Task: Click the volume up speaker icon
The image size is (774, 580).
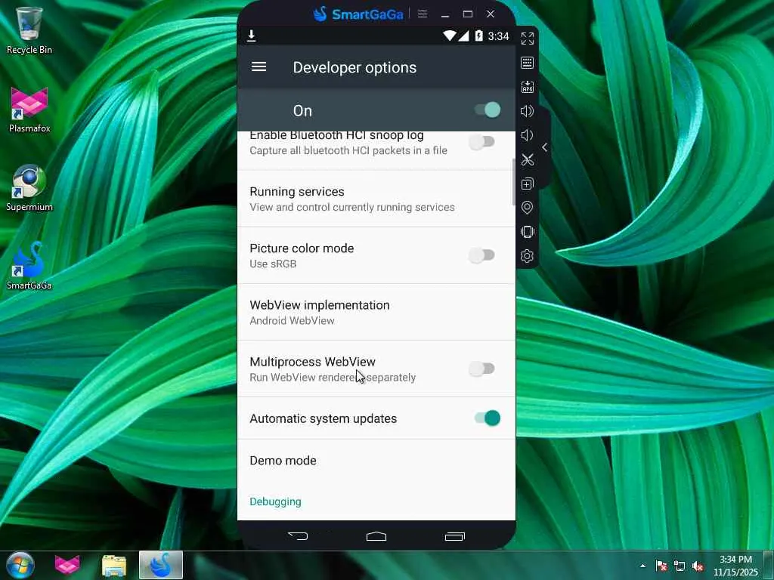Action: (527, 111)
